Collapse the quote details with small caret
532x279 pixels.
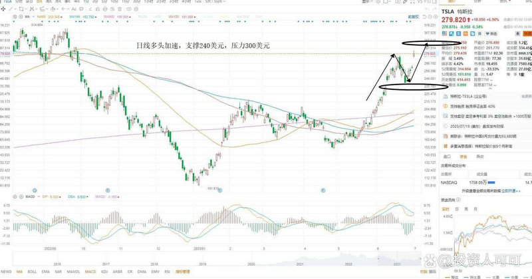[491, 89]
